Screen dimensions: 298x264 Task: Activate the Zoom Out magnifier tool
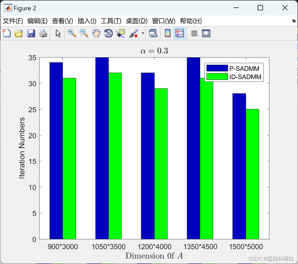84,33
